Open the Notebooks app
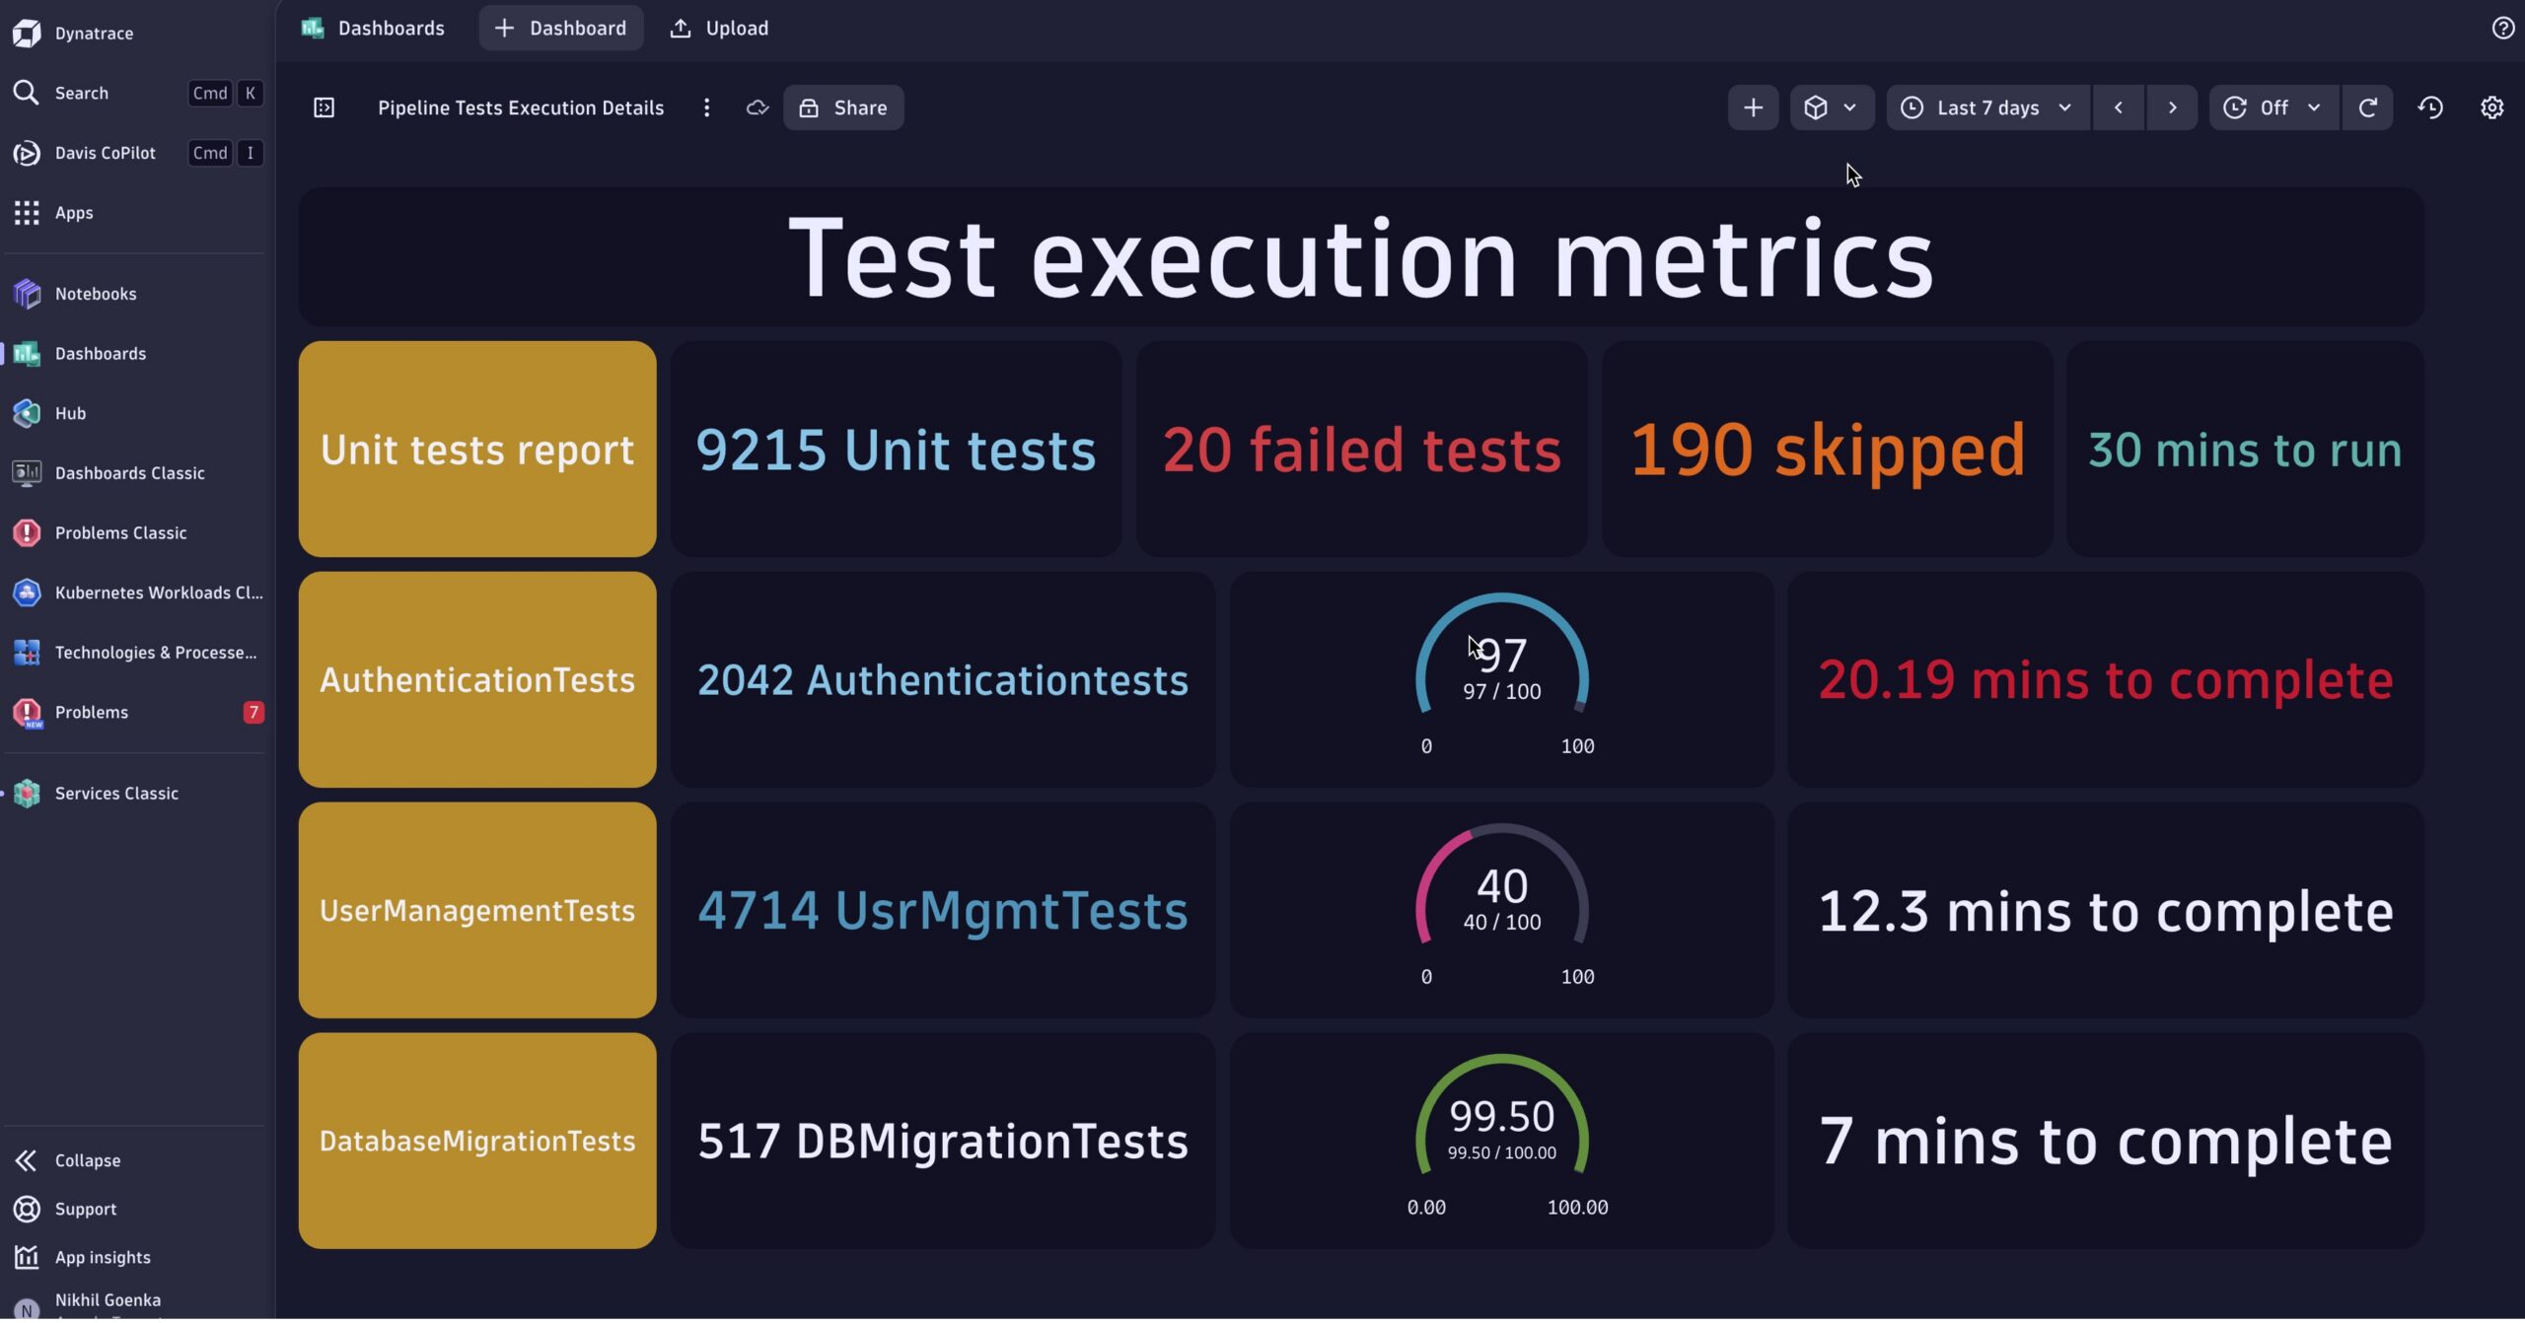 (x=95, y=294)
